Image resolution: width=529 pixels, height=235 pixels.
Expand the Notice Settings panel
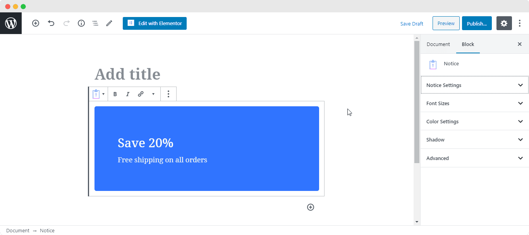pos(474,85)
